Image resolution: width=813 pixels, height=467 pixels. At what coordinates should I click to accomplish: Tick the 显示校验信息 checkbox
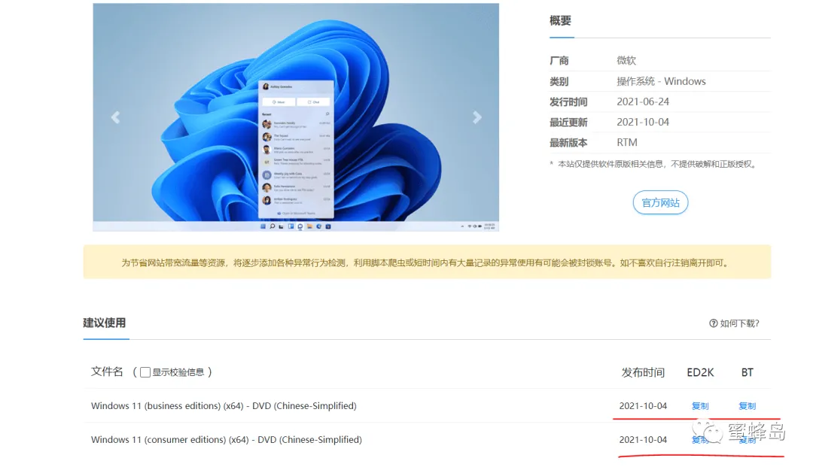(x=145, y=372)
